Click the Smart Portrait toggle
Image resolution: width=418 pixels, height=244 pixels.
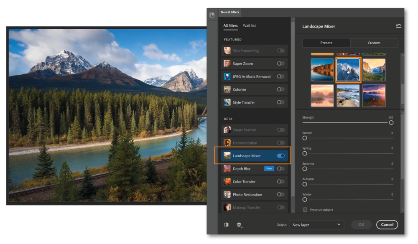point(281,130)
